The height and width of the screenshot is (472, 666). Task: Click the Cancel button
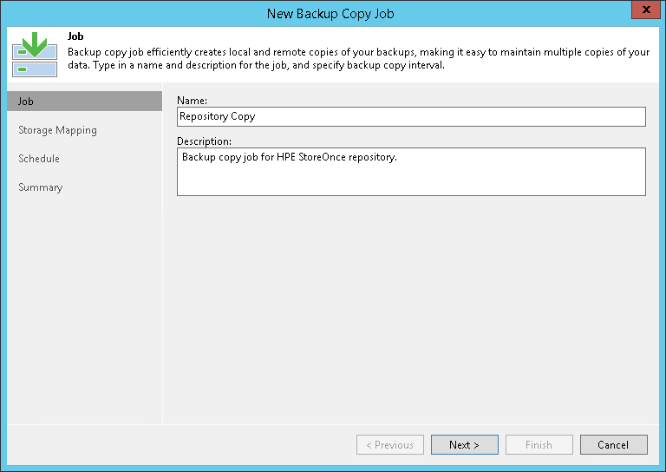[x=613, y=445]
